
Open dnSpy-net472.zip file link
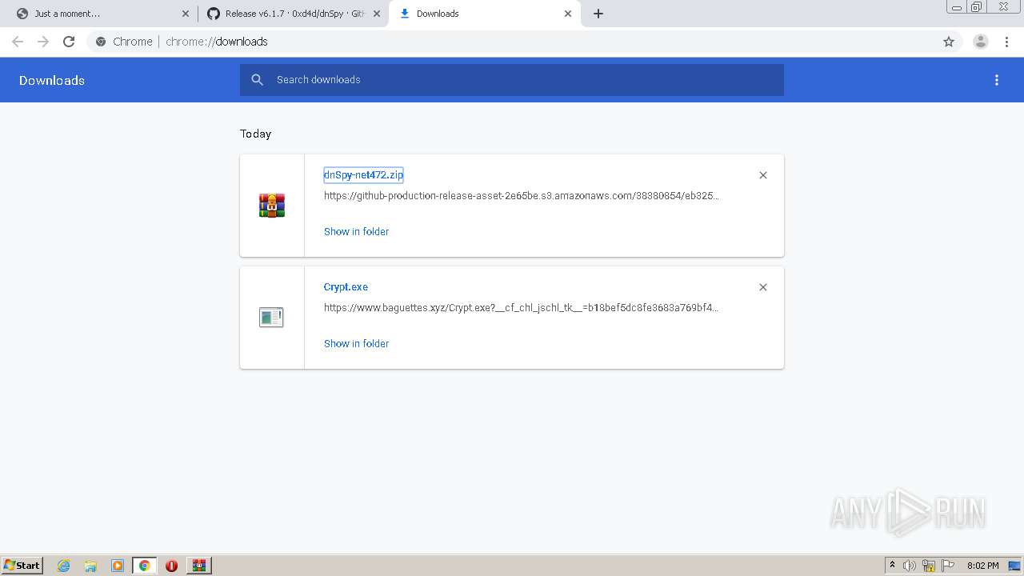point(363,175)
